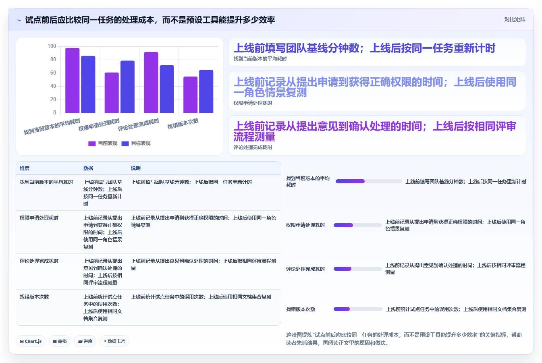Click the purple 当前表现 bar for 找到当前版本的平均耗时
542x363 pixels.
[73, 80]
